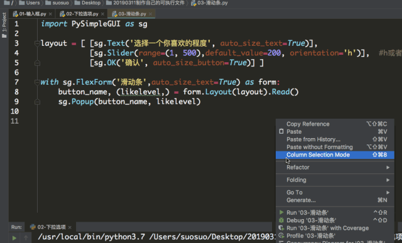Click the Debug bug icon in context menu
402x243 pixels.
(x=281, y=220)
